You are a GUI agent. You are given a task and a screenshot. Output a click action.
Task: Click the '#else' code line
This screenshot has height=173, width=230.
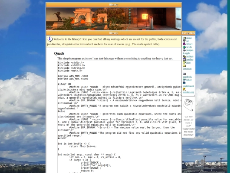pyautogui.click(x=61, y=111)
